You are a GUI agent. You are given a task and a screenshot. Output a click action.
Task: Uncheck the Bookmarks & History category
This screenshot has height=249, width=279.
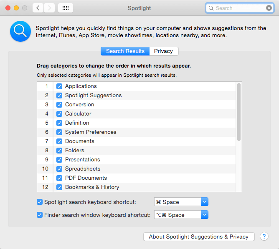(x=59, y=187)
